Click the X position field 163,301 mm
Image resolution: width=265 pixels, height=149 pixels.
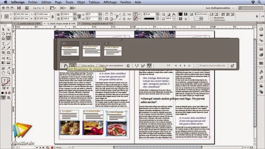(x=22, y=14)
